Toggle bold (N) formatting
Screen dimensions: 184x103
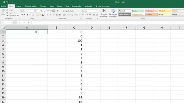pos(22,15)
